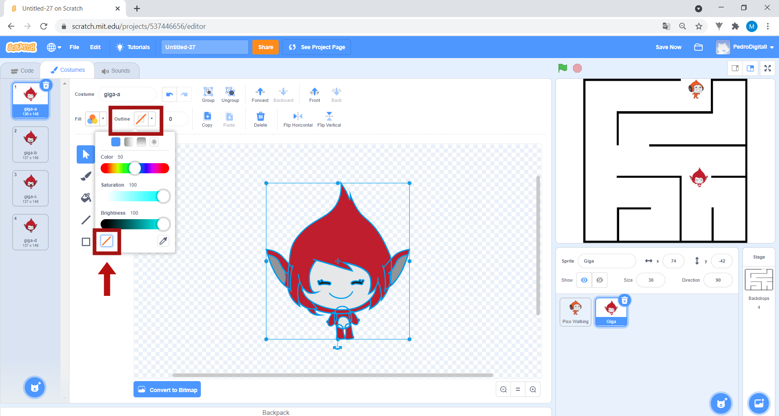This screenshot has height=416, width=779.
Task: Click the Color hue slider handle
Action: coord(135,168)
